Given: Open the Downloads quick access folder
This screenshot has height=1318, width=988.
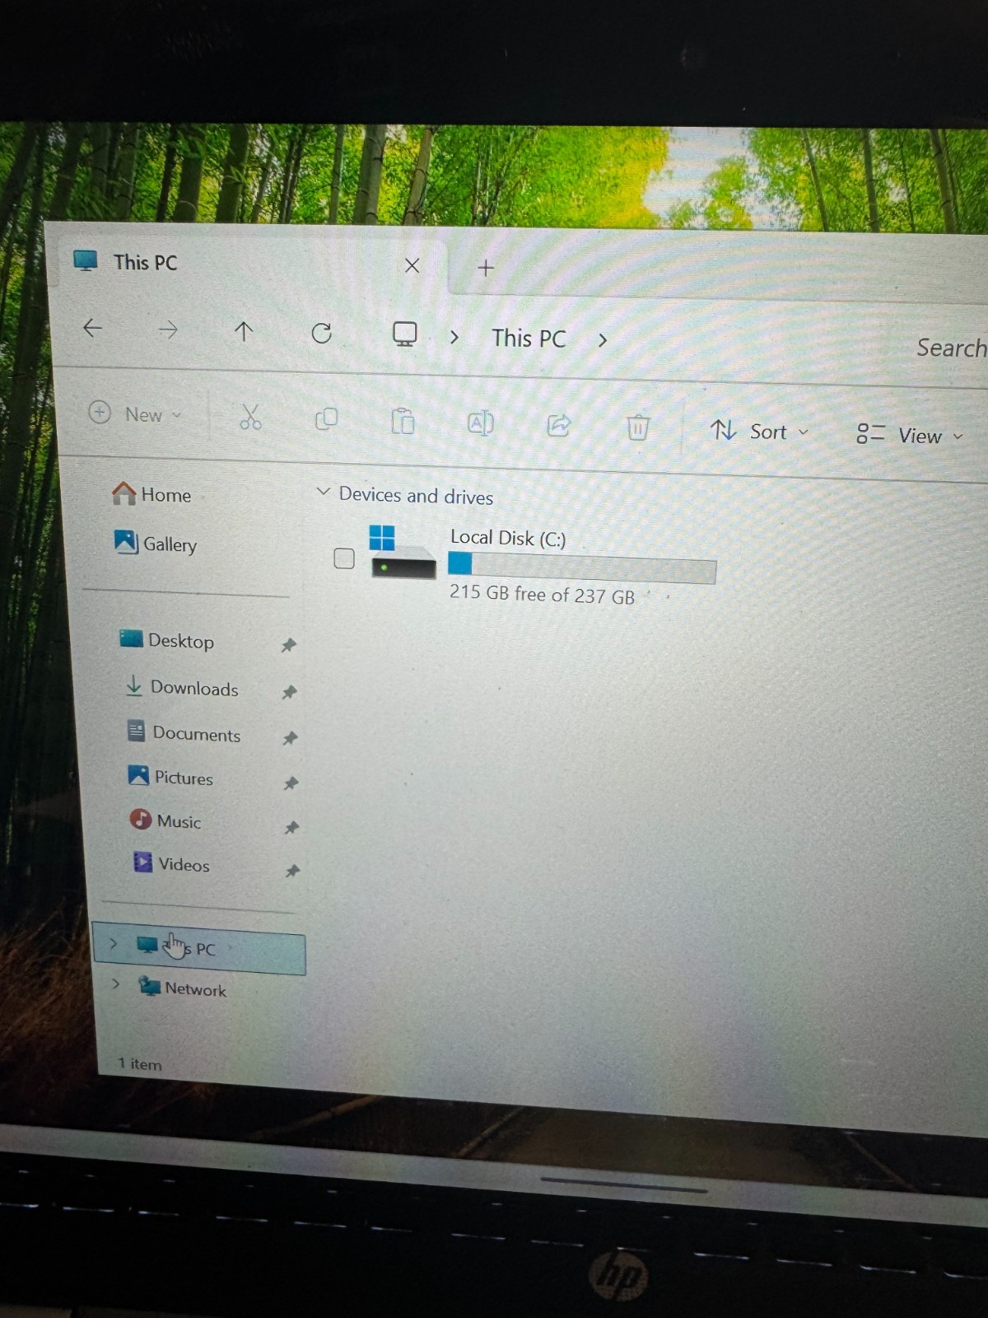Looking at the screenshot, I should 182,687.
